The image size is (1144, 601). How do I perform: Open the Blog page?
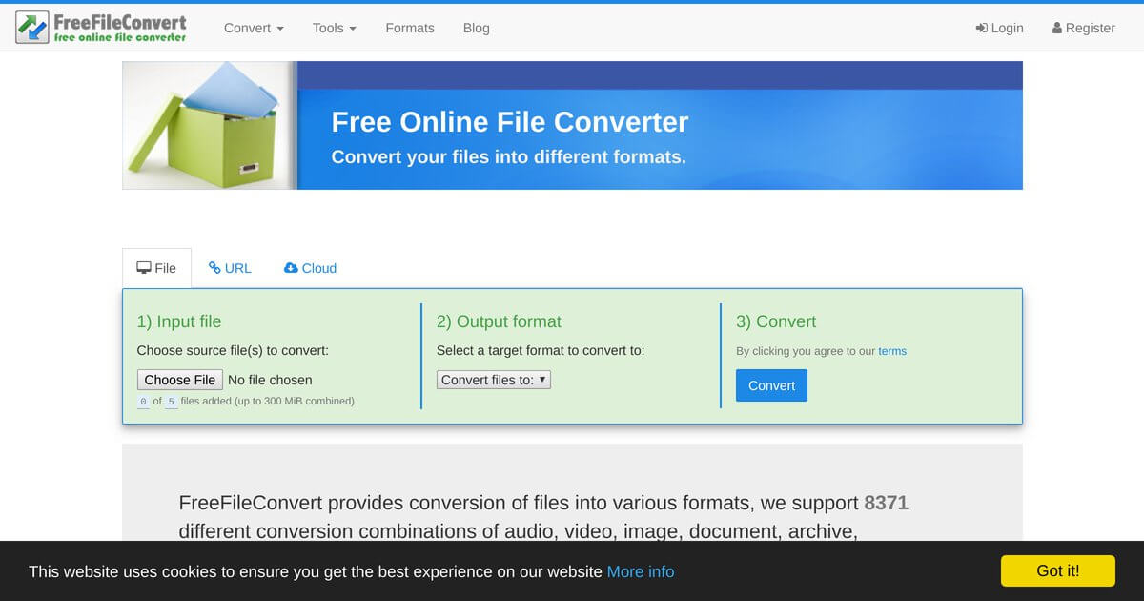(x=477, y=28)
